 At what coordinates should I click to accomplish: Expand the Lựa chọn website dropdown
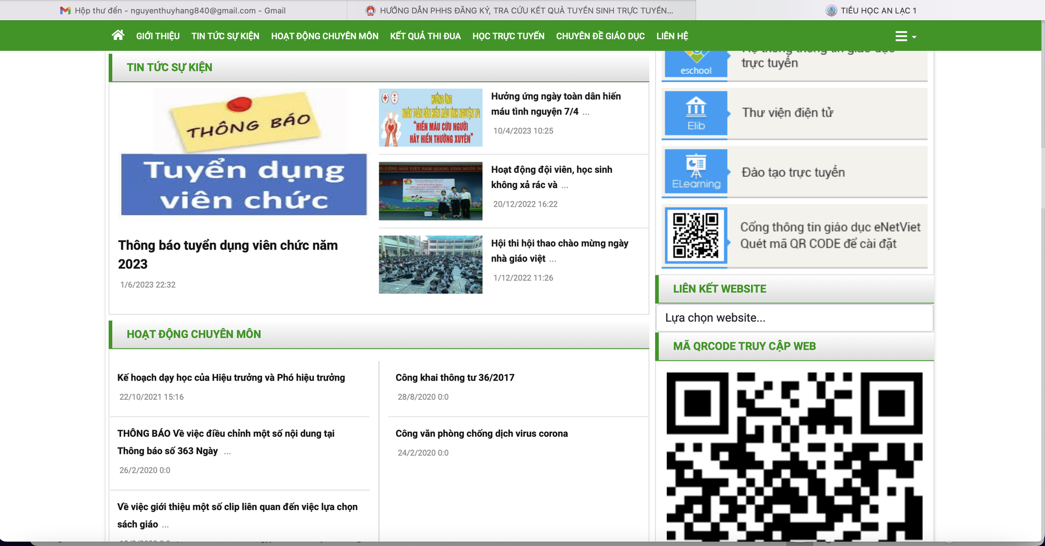pyautogui.click(x=794, y=317)
